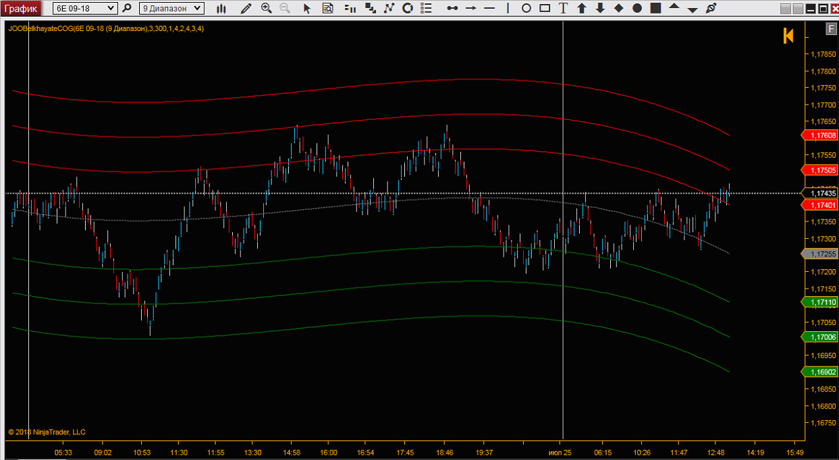This screenshot has width=839, height=460.
Task: Select the pencil drawing tools icon
Action: tap(246, 8)
